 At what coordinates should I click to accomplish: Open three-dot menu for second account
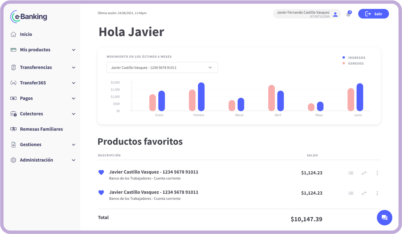click(x=377, y=193)
